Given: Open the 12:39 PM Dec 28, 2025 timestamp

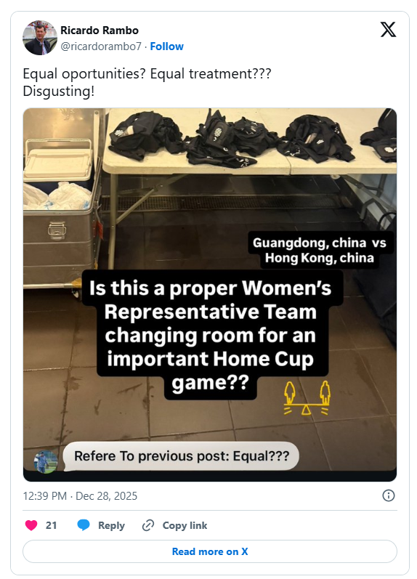Looking at the screenshot, I should click(80, 496).
